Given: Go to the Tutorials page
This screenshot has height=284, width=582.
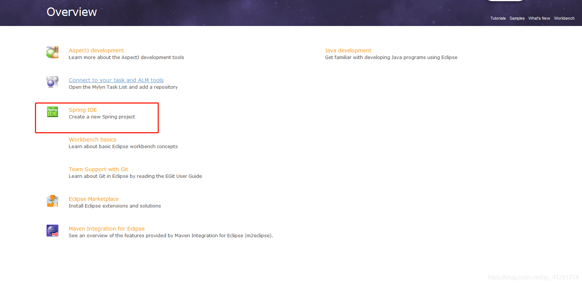Looking at the screenshot, I should coord(498,18).
